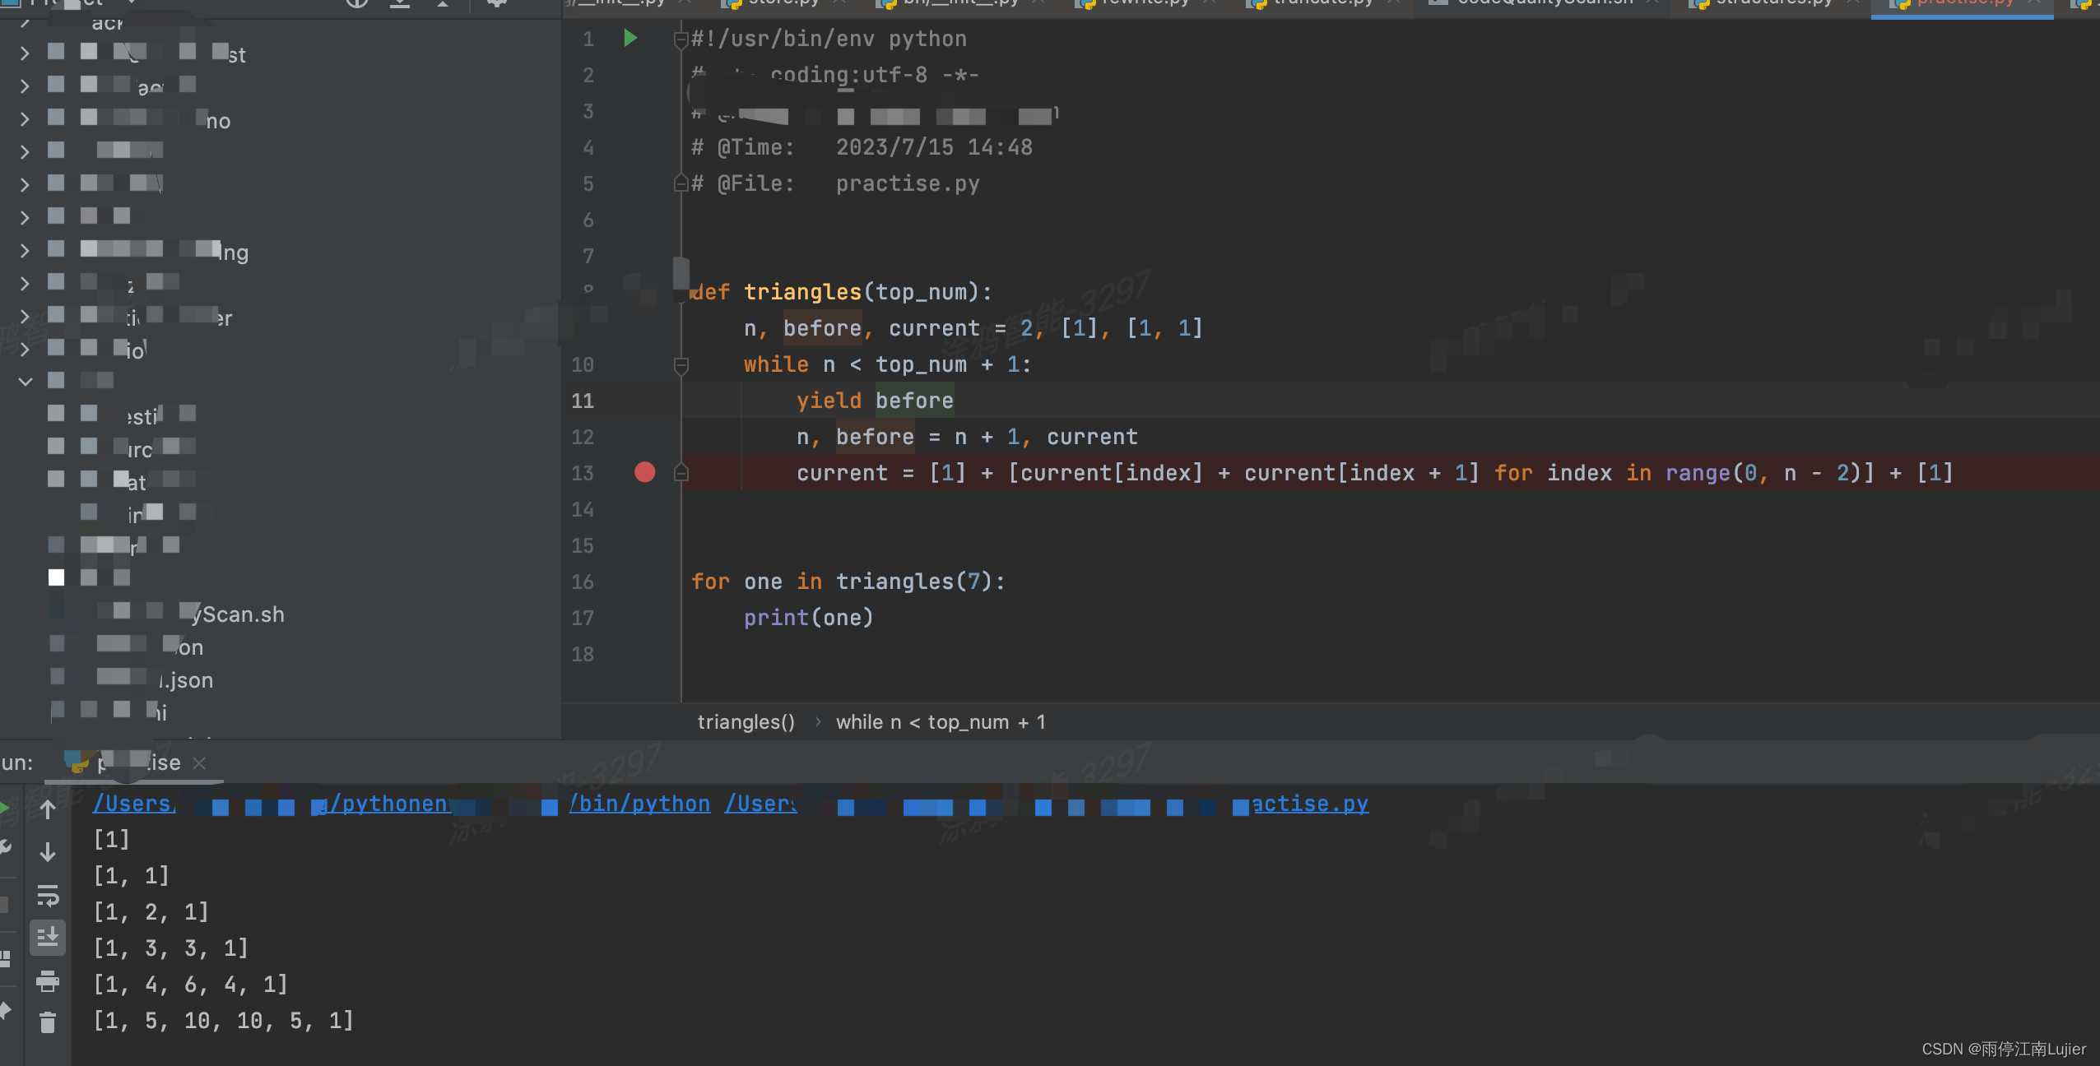Click line number 16 in the gutter
The width and height of the screenshot is (2100, 1066).
coord(583,582)
